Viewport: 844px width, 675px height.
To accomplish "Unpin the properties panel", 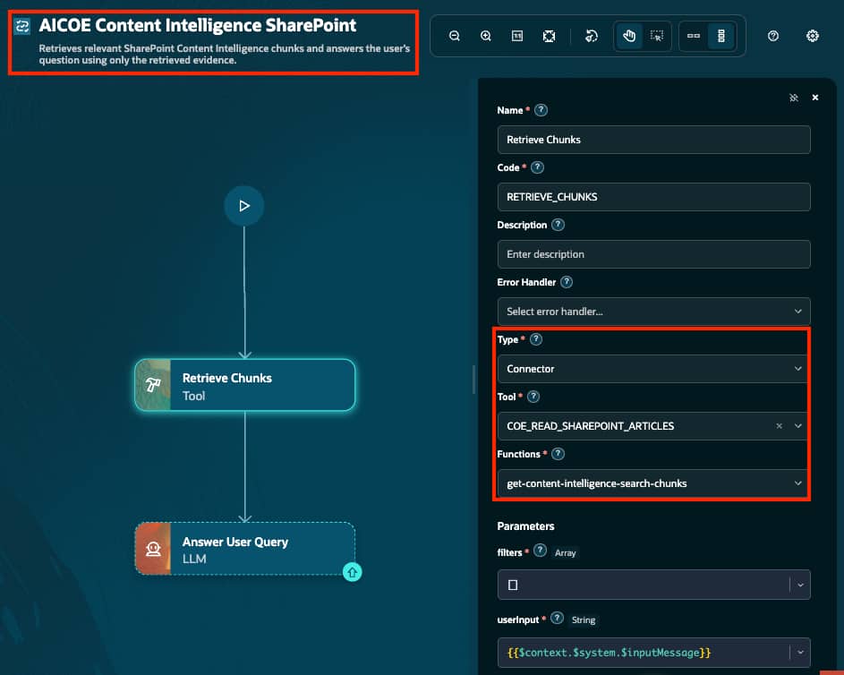I will [x=793, y=98].
